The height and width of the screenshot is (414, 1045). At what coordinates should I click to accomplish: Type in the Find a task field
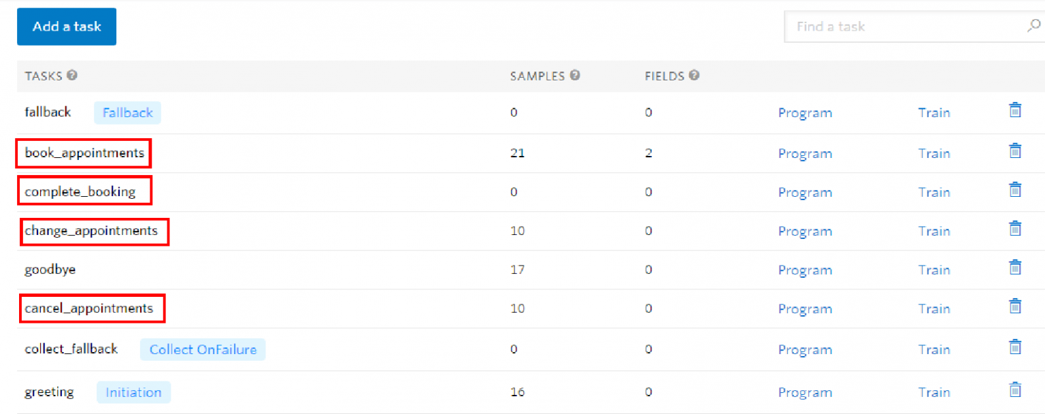click(905, 27)
